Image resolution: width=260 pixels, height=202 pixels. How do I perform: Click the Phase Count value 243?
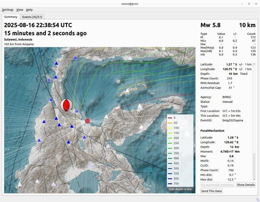(x=230, y=78)
